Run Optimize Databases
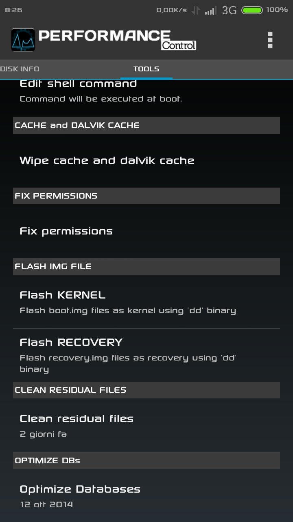 pyautogui.click(x=146, y=496)
